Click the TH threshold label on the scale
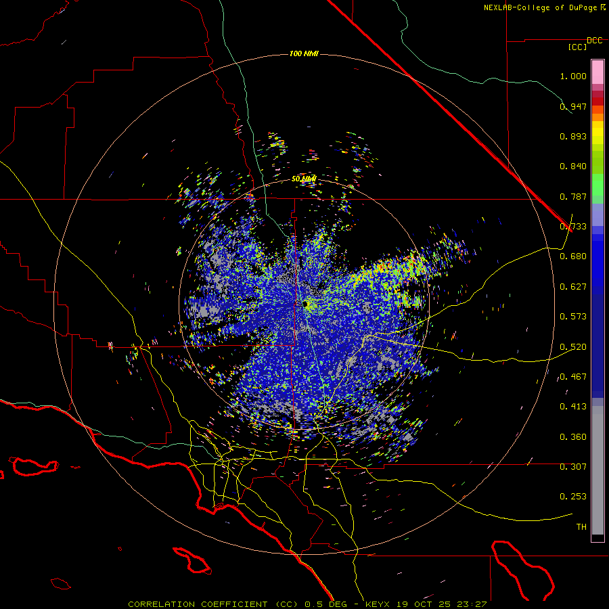Viewport: 609px width, 609px height. pyautogui.click(x=581, y=527)
